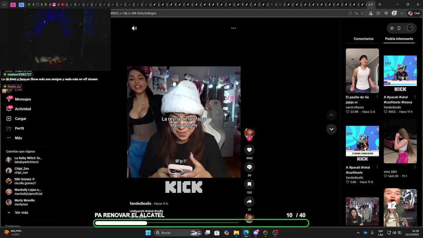Open Edge user profile icon

coord(394,13)
